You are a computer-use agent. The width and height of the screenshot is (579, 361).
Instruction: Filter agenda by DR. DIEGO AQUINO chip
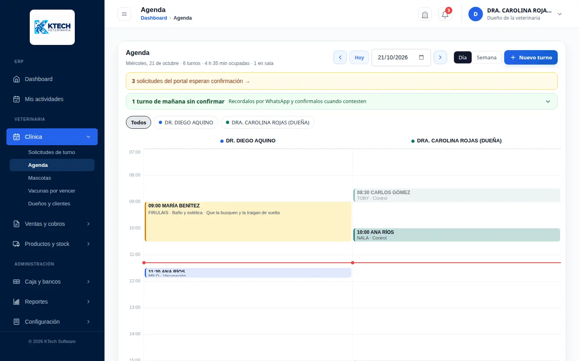186,122
